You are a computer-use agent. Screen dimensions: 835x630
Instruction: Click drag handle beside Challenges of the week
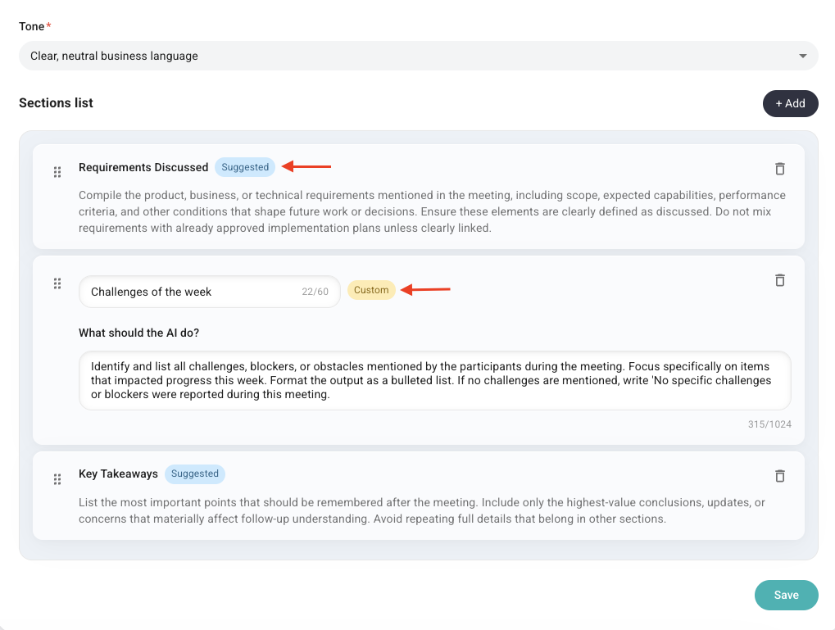click(x=57, y=283)
